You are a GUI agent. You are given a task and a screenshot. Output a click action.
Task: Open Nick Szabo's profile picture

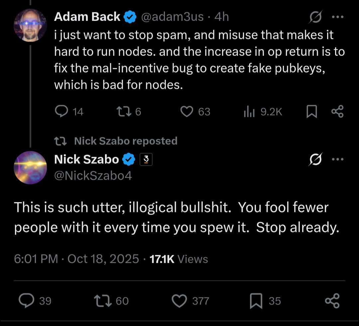tap(30, 167)
